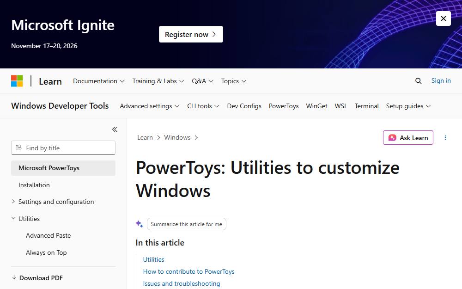Click the Ask Learn chat icon

pyautogui.click(x=392, y=138)
